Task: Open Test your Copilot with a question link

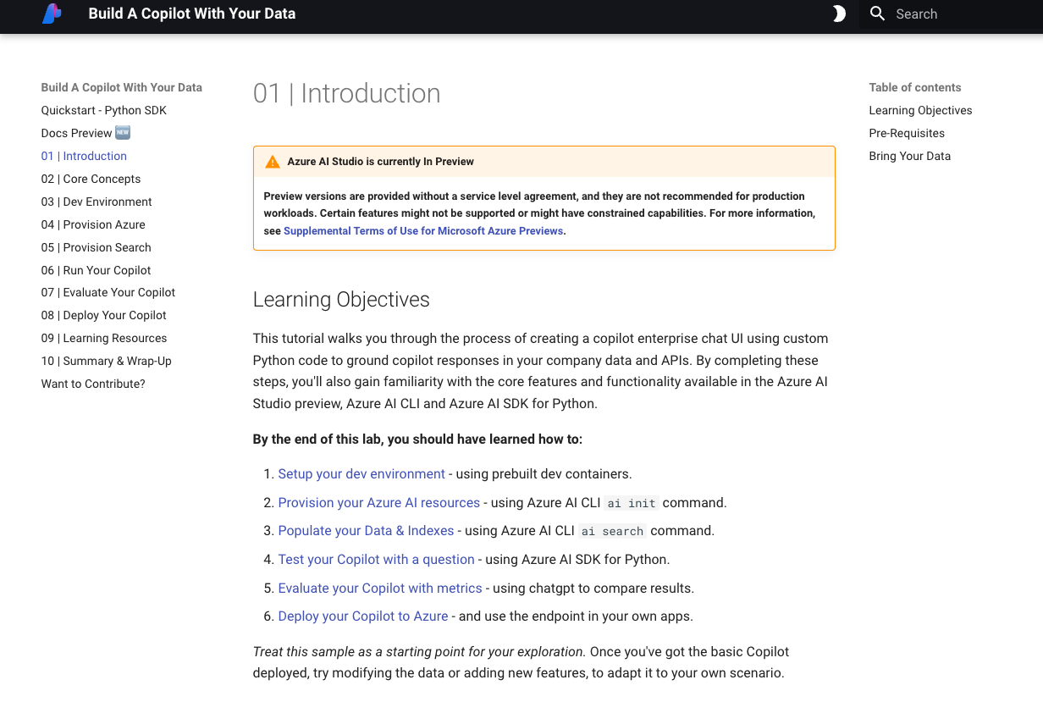Action: [x=377, y=560]
